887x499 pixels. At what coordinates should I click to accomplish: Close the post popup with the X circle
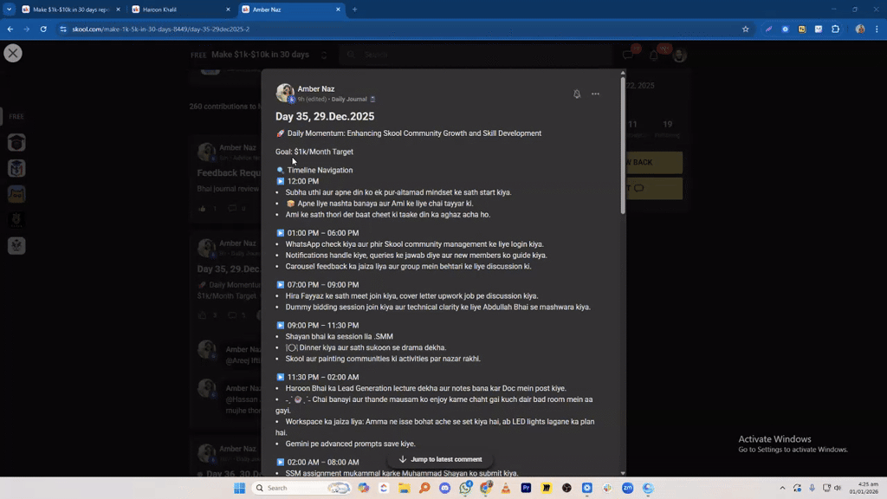pyautogui.click(x=13, y=53)
